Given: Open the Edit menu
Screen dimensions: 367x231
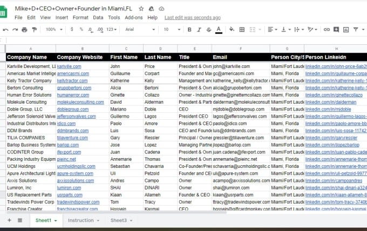Looking at the screenshot, I should tap(31, 18).
